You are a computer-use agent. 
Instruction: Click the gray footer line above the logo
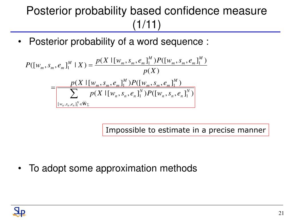coord(147,205)
